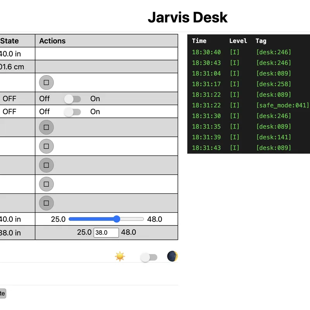Turn on the first Off/On switch

click(72, 99)
